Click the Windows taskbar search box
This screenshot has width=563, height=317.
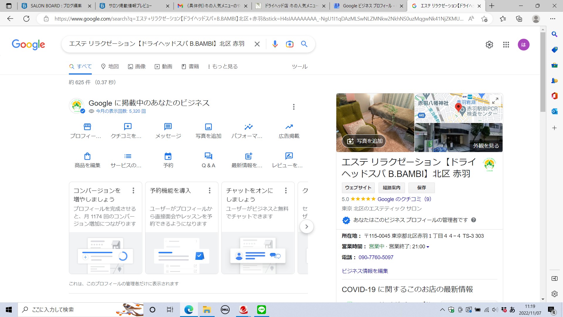coord(81,310)
